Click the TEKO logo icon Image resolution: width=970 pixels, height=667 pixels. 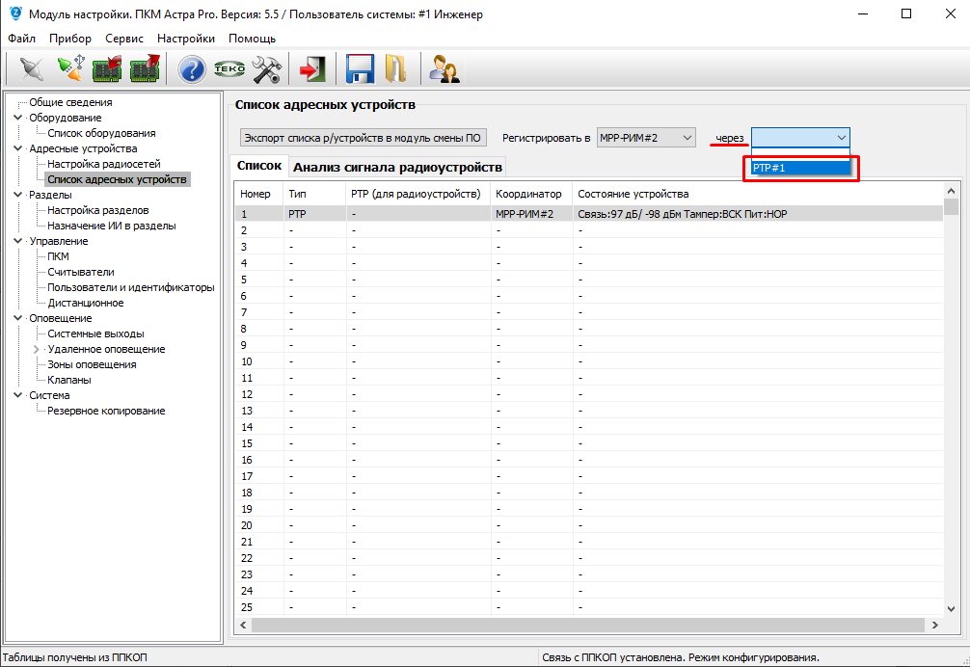click(229, 69)
